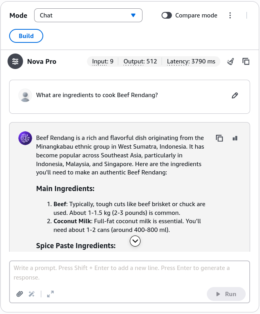Click the Build button
The height and width of the screenshot is (314, 260).
pos(26,36)
